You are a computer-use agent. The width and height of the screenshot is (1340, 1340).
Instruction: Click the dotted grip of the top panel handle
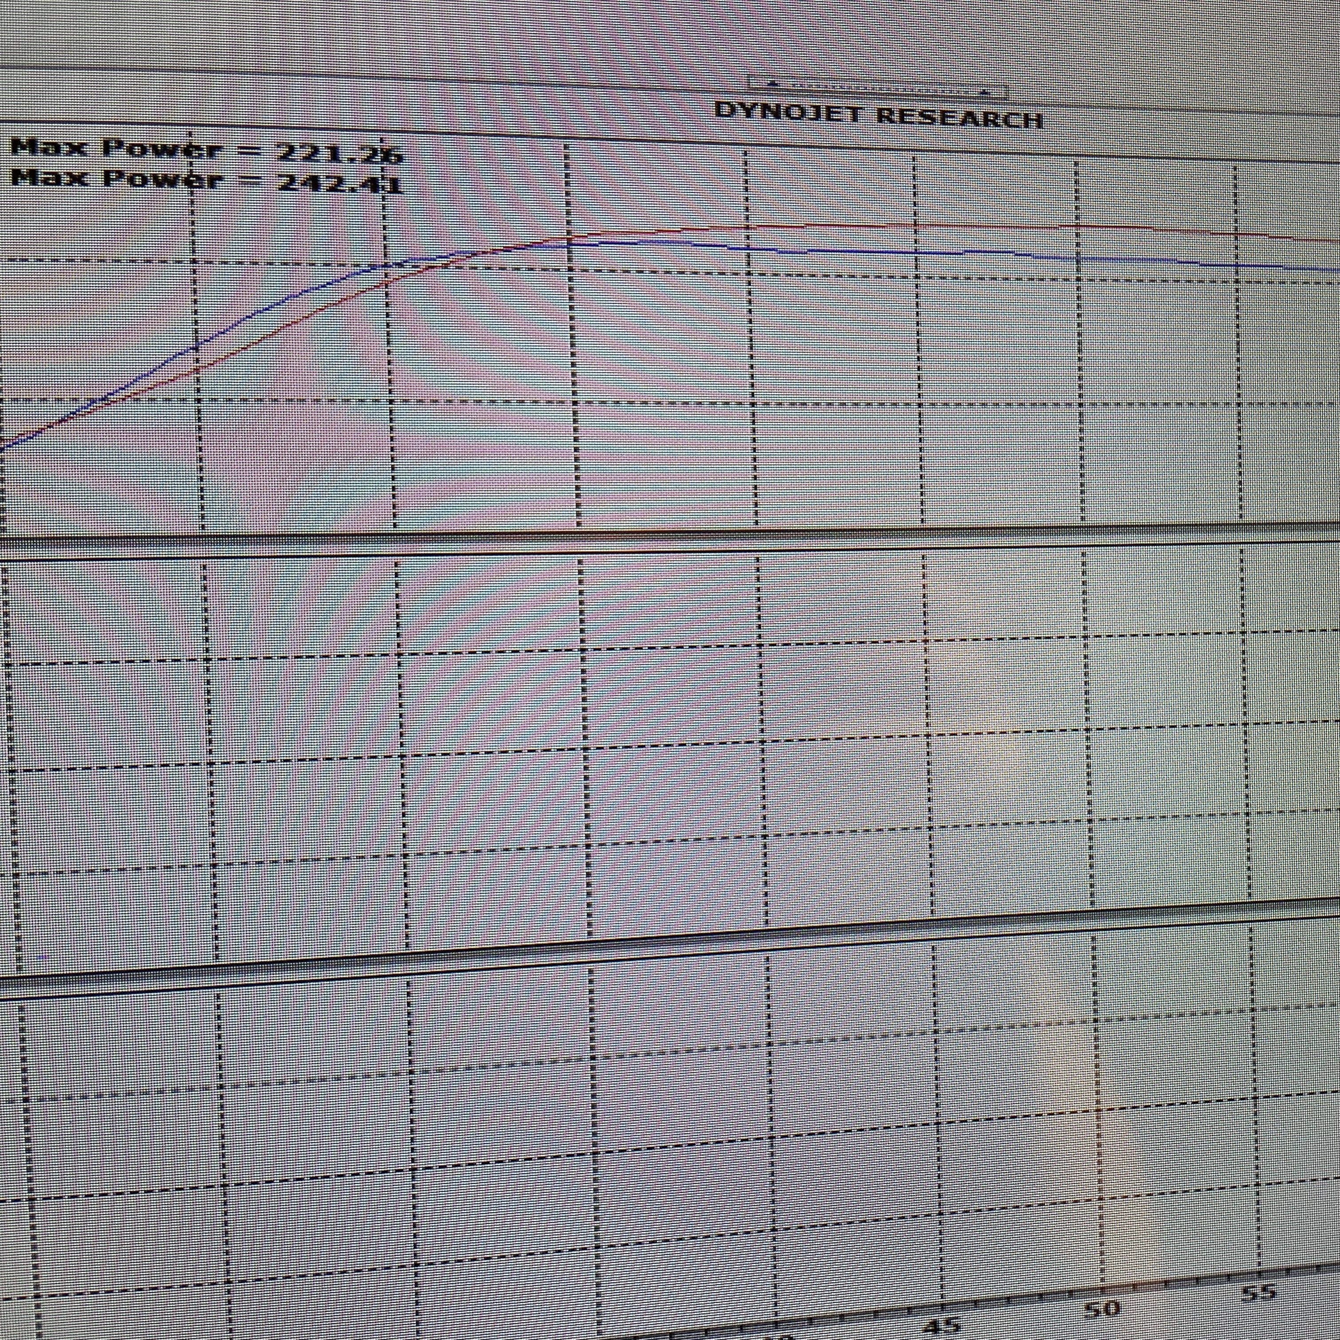point(878,87)
